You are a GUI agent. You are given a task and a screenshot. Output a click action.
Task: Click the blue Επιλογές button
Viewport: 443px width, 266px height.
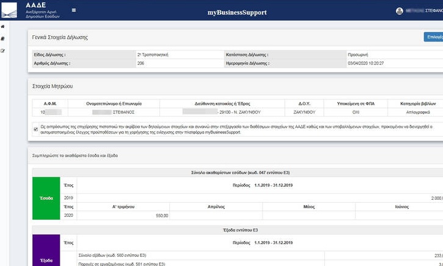click(433, 37)
